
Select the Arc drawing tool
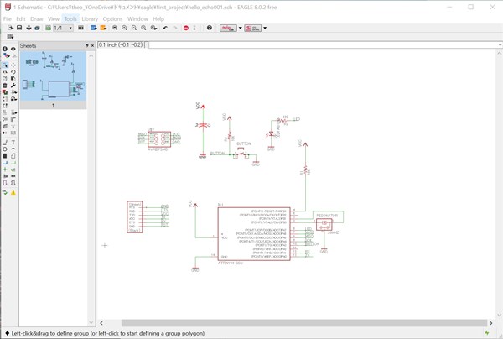[x=13, y=149]
